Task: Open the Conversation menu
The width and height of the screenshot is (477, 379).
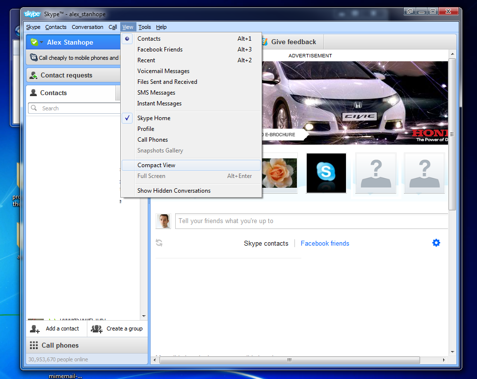Action: pos(87,27)
